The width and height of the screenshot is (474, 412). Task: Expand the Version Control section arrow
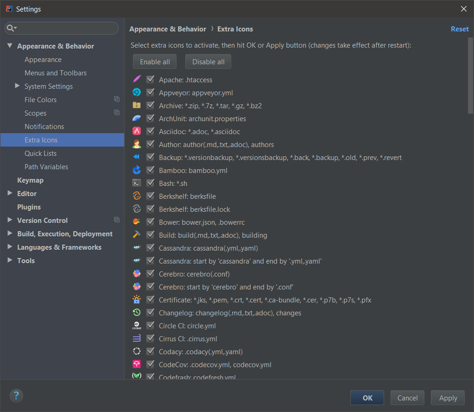10,220
